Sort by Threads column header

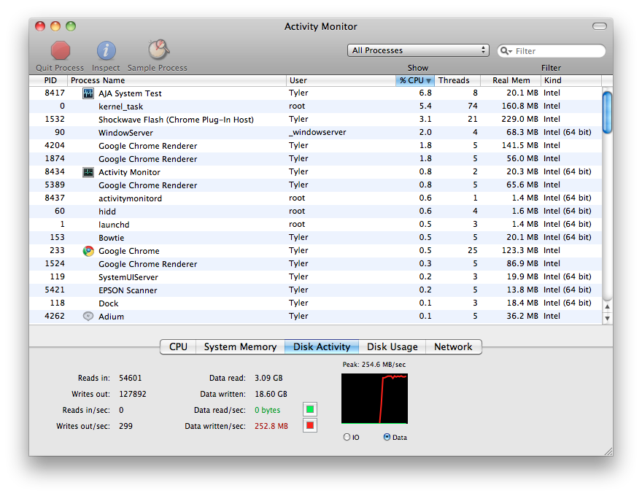(457, 80)
